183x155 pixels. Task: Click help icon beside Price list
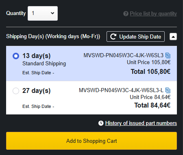pyautogui.click(x=126, y=14)
